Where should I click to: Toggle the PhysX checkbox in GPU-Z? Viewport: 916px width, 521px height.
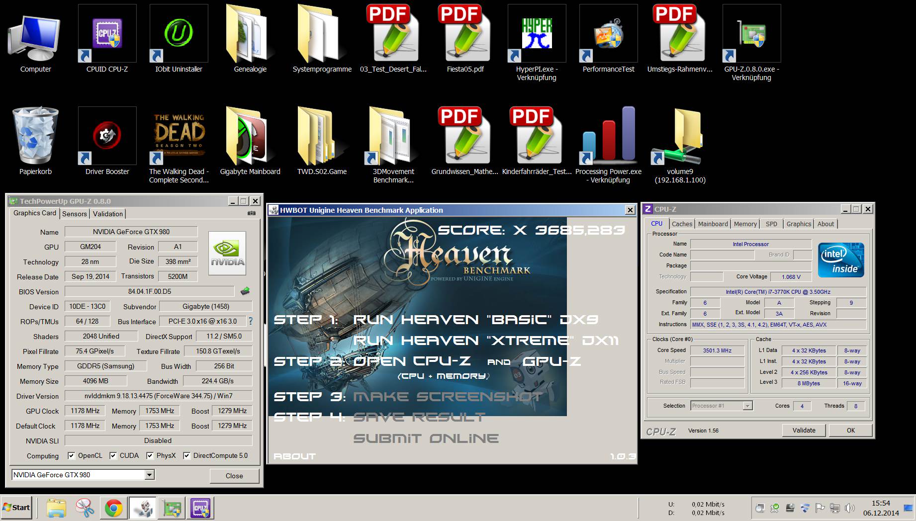click(150, 455)
